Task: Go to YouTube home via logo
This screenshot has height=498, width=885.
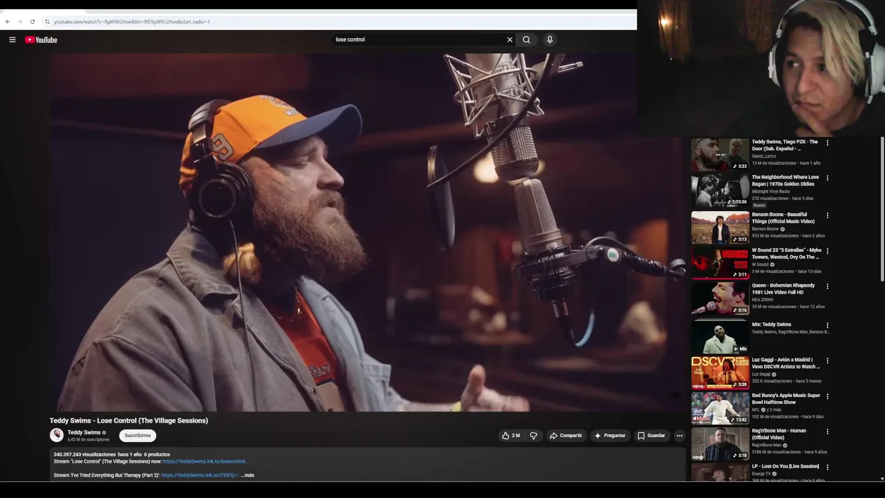Action: 41,39
